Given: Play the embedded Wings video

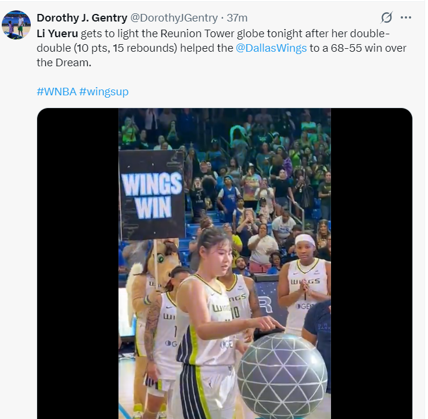Looking at the screenshot, I should [x=225, y=264].
